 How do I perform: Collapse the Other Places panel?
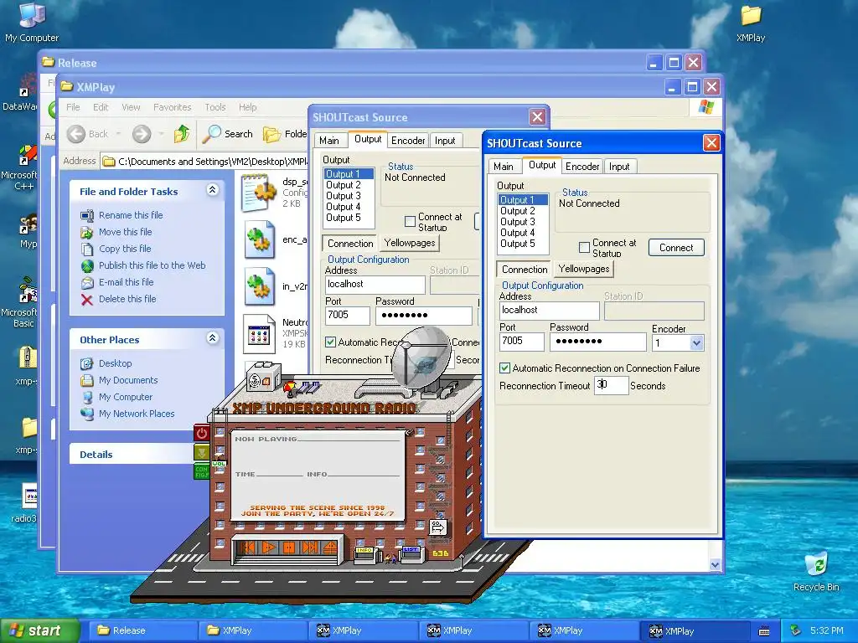pyautogui.click(x=212, y=338)
